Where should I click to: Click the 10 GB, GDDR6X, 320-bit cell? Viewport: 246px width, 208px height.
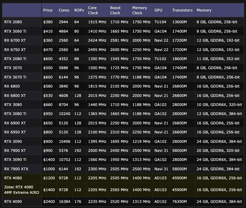pyautogui.click(x=219, y=104)
